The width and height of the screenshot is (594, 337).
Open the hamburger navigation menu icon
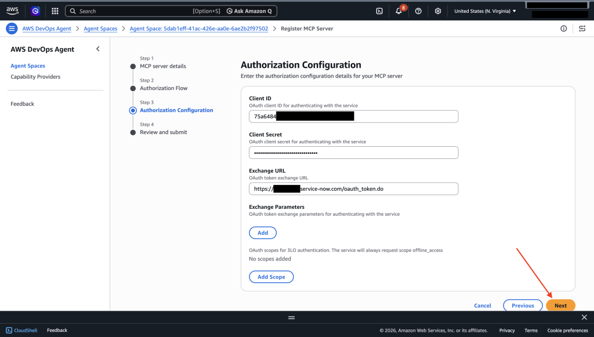click(12, 28)
